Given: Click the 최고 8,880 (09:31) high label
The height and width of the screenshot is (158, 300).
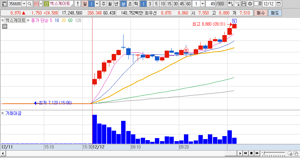Looking at the screenshot, I should (209, 24).
